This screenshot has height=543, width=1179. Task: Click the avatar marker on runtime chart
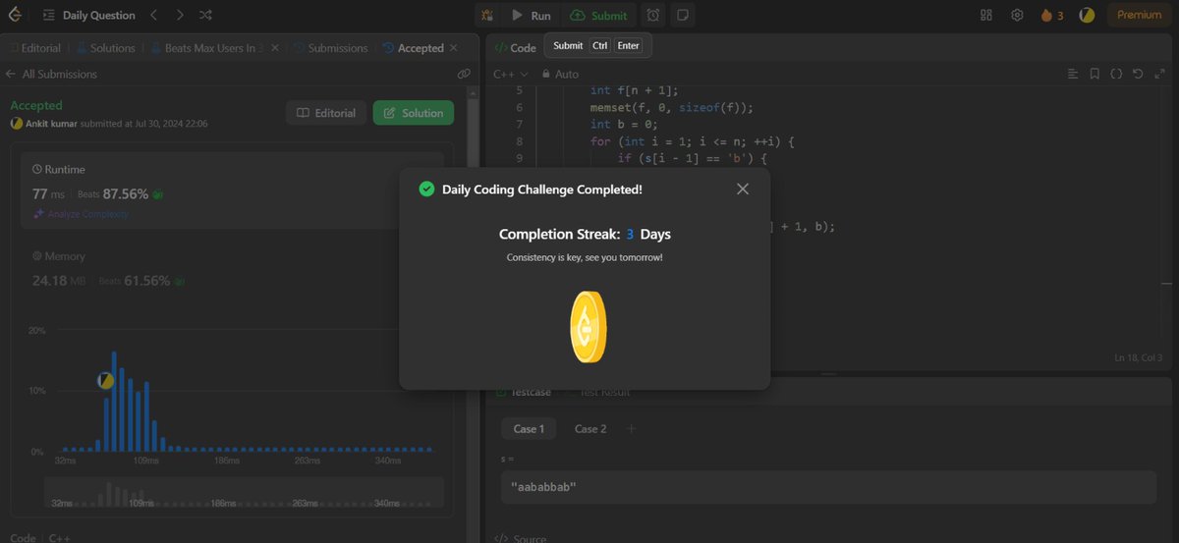pyautogui.click(x=106, y=380)
